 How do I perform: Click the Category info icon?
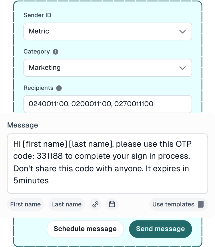(x=56, y=52)
